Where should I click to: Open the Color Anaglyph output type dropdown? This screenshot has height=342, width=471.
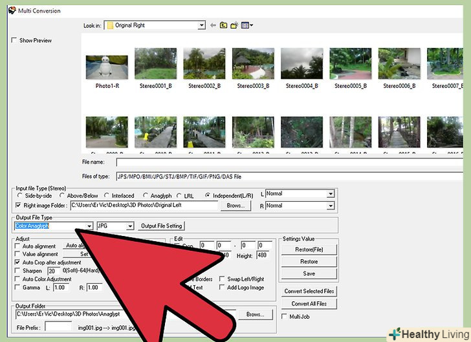pos(89,226)
